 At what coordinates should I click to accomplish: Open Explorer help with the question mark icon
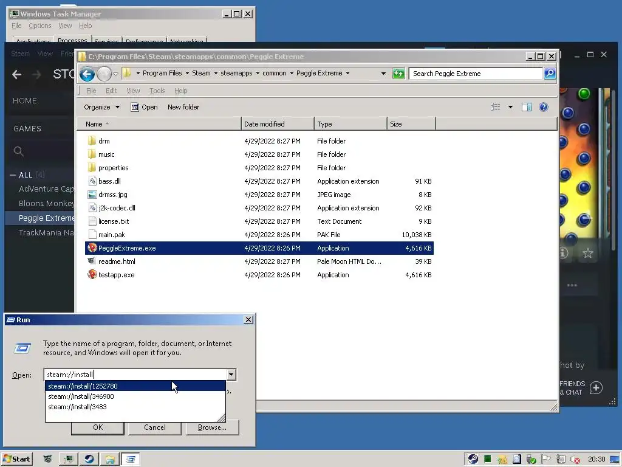(544, 107)
